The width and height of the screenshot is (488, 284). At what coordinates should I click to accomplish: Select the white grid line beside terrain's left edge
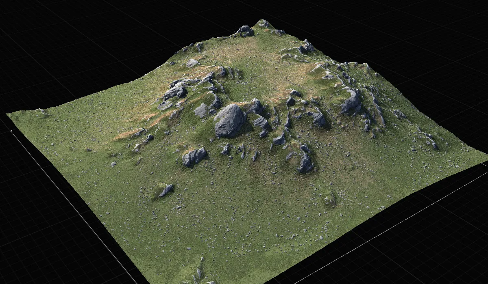[73, 203]
